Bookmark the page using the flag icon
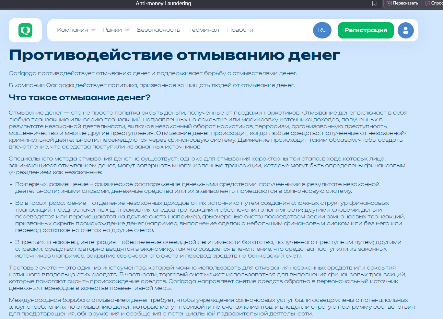The width and height of the screenshot is (443, 319). [374, 4]
